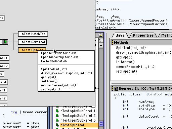Click the 'numArms;' field in the source code
The height and width of the screenshot is (129, 172).
click(146, 102)
